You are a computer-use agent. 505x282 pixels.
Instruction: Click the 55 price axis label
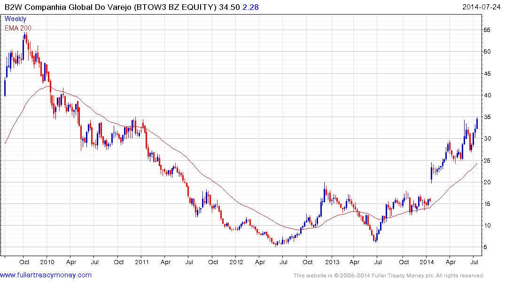tap(487, 30)
